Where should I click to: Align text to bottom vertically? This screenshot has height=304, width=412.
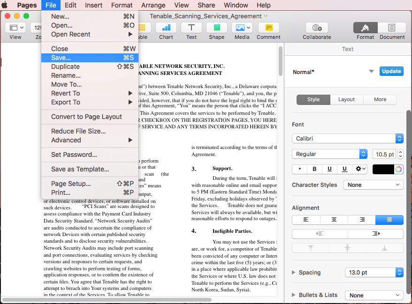385,248
